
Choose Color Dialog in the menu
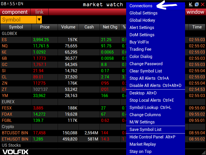(141, 56)
